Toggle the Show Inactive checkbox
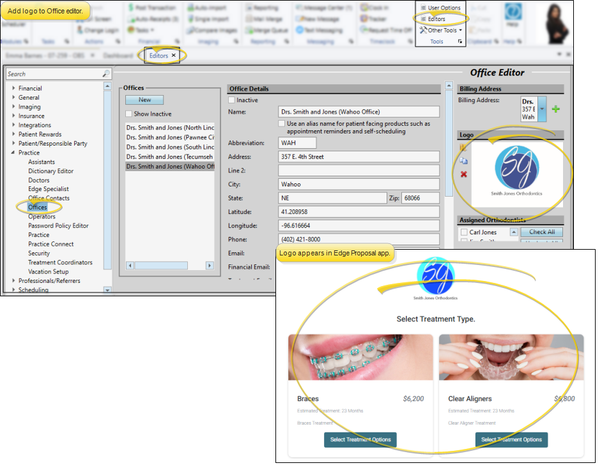Viewport: 602px width, 470px height. (129, 114)
